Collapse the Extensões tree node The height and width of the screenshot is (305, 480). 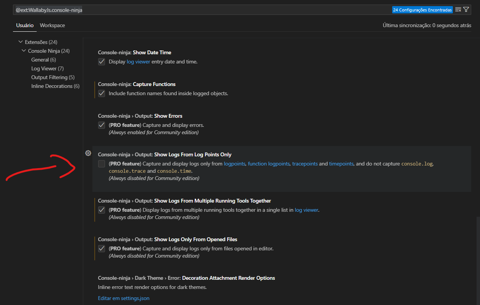pyautogui.click(x=20, y=42)
